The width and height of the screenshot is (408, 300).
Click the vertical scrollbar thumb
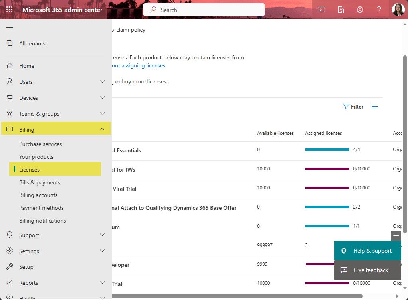tap(405, 144)
